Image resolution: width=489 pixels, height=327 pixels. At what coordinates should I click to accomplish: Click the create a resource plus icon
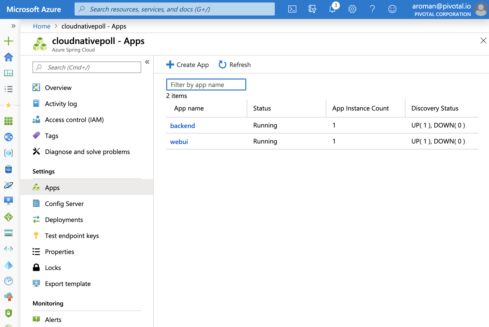click(x=9, y=41)
